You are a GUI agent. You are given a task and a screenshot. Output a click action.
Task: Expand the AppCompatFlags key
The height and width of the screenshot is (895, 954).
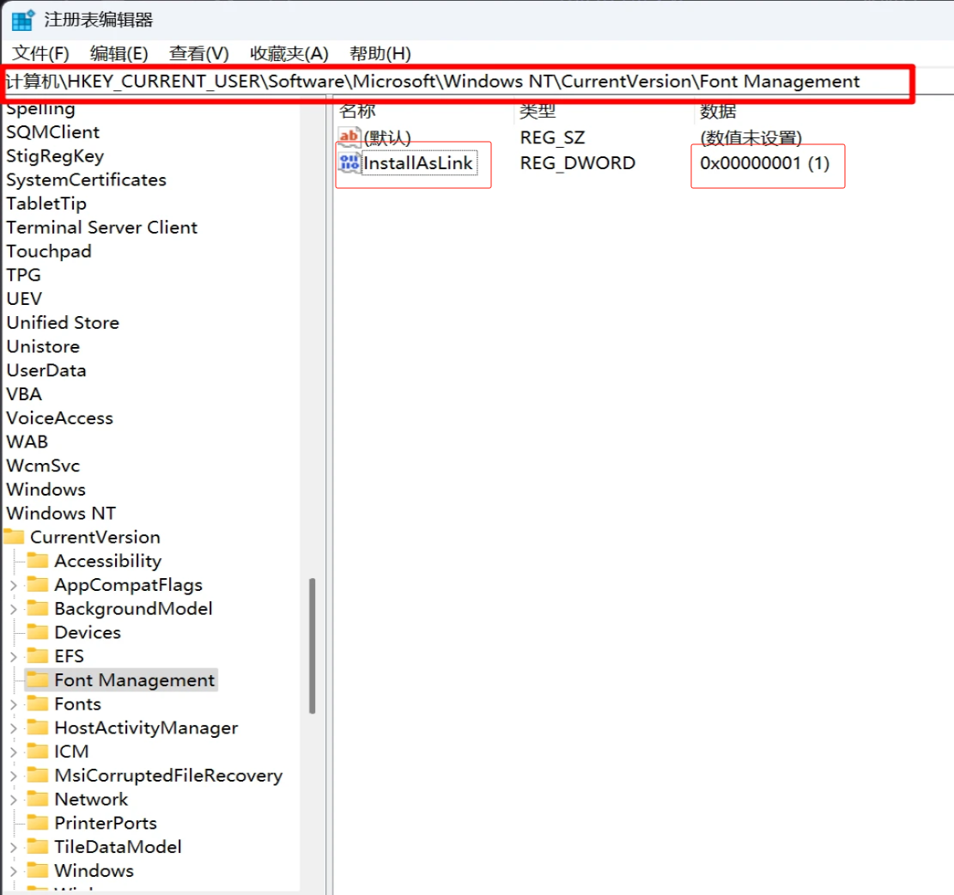[14, 585]
